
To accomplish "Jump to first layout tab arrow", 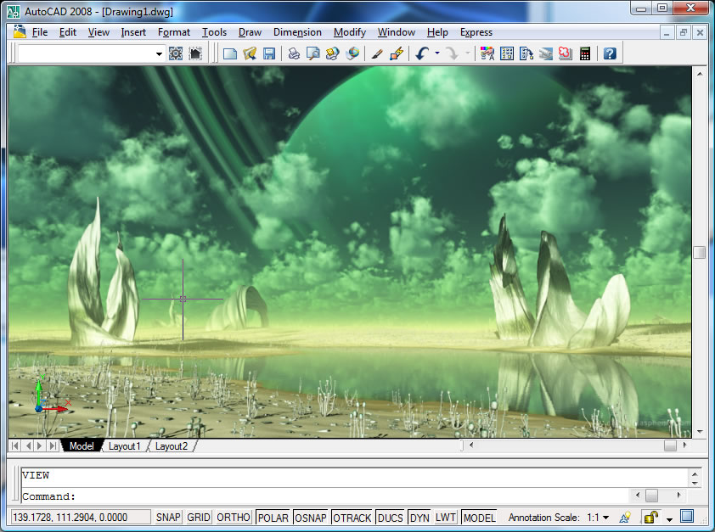I will click(15, 445).
